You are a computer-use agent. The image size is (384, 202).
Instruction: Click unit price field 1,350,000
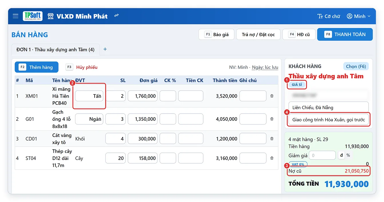pyautogui.click(x=143, y=119)
